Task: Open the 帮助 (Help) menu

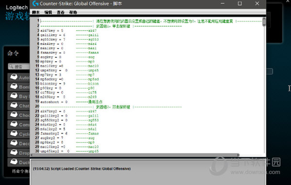Action: 73,13
